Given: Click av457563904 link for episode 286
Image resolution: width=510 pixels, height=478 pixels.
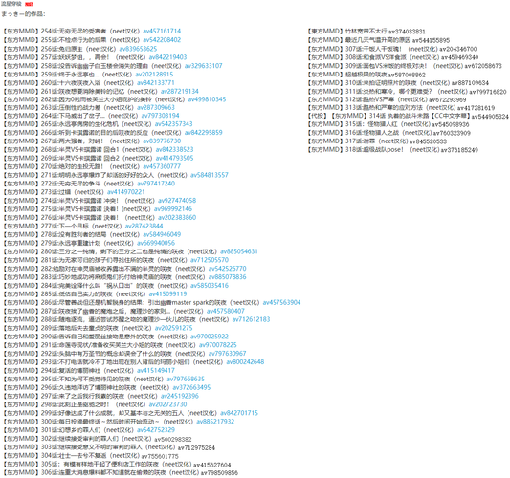Looking at the screenshot, I should pyautogui.click(x=282, y=302).
